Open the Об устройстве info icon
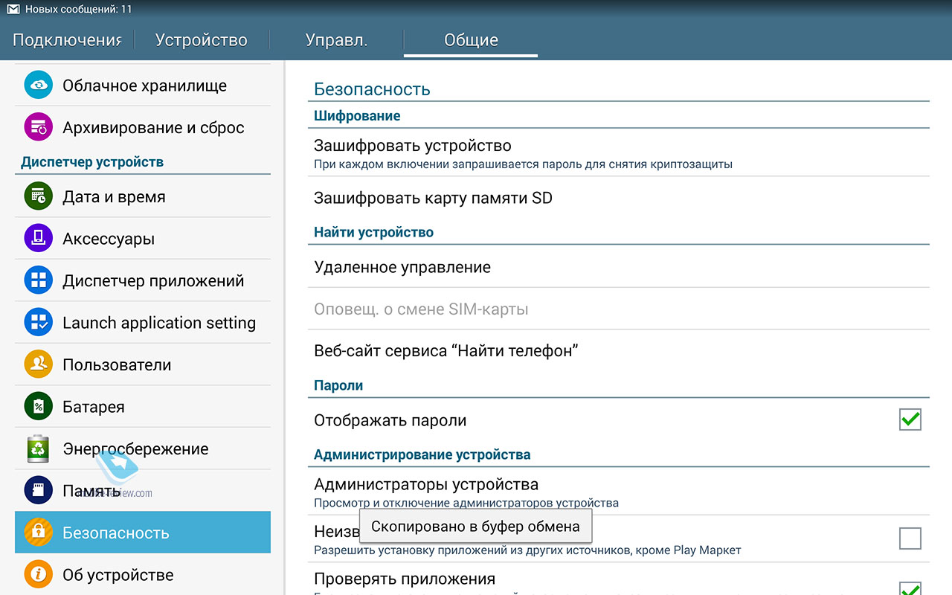 pos(38,575)
